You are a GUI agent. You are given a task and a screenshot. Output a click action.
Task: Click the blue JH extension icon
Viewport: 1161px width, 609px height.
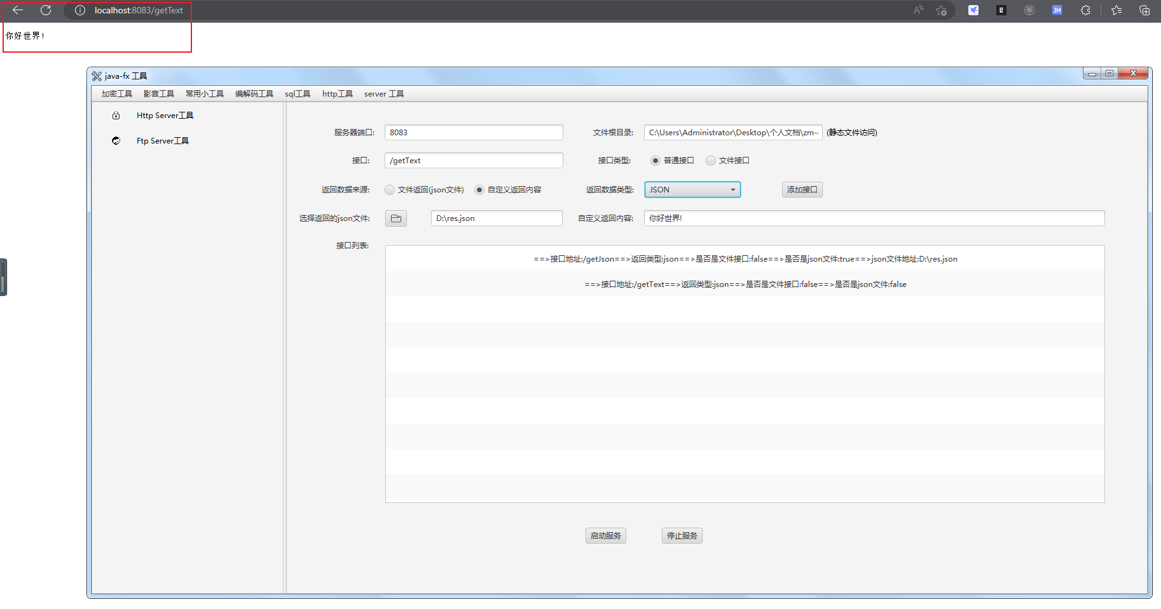pyautogui.click(x=1057, y=10)
